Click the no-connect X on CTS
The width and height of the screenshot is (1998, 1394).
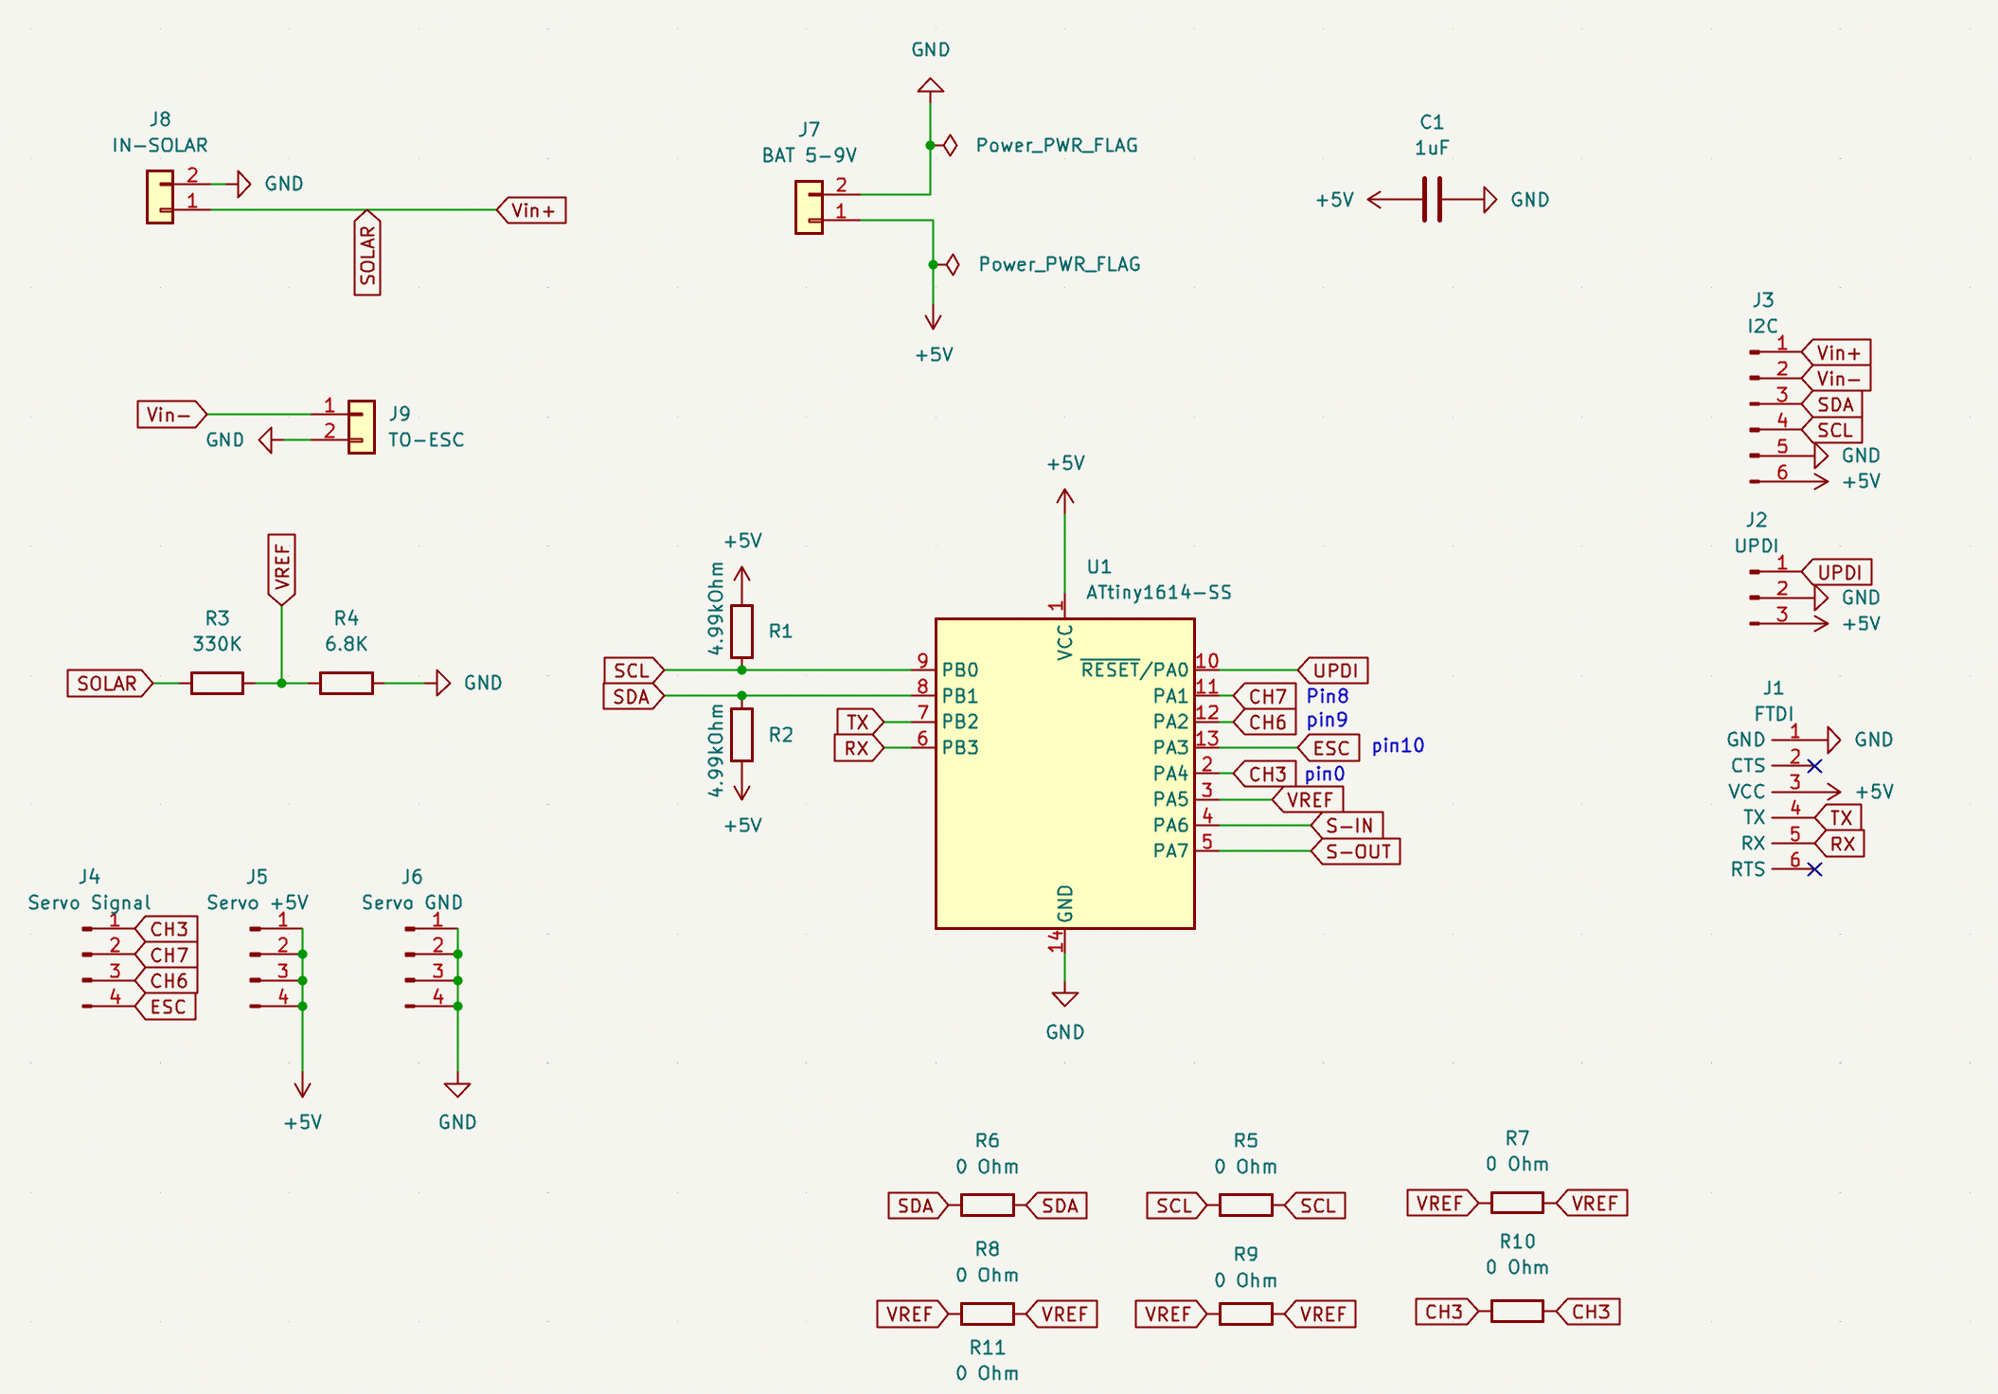point(1814,766)
